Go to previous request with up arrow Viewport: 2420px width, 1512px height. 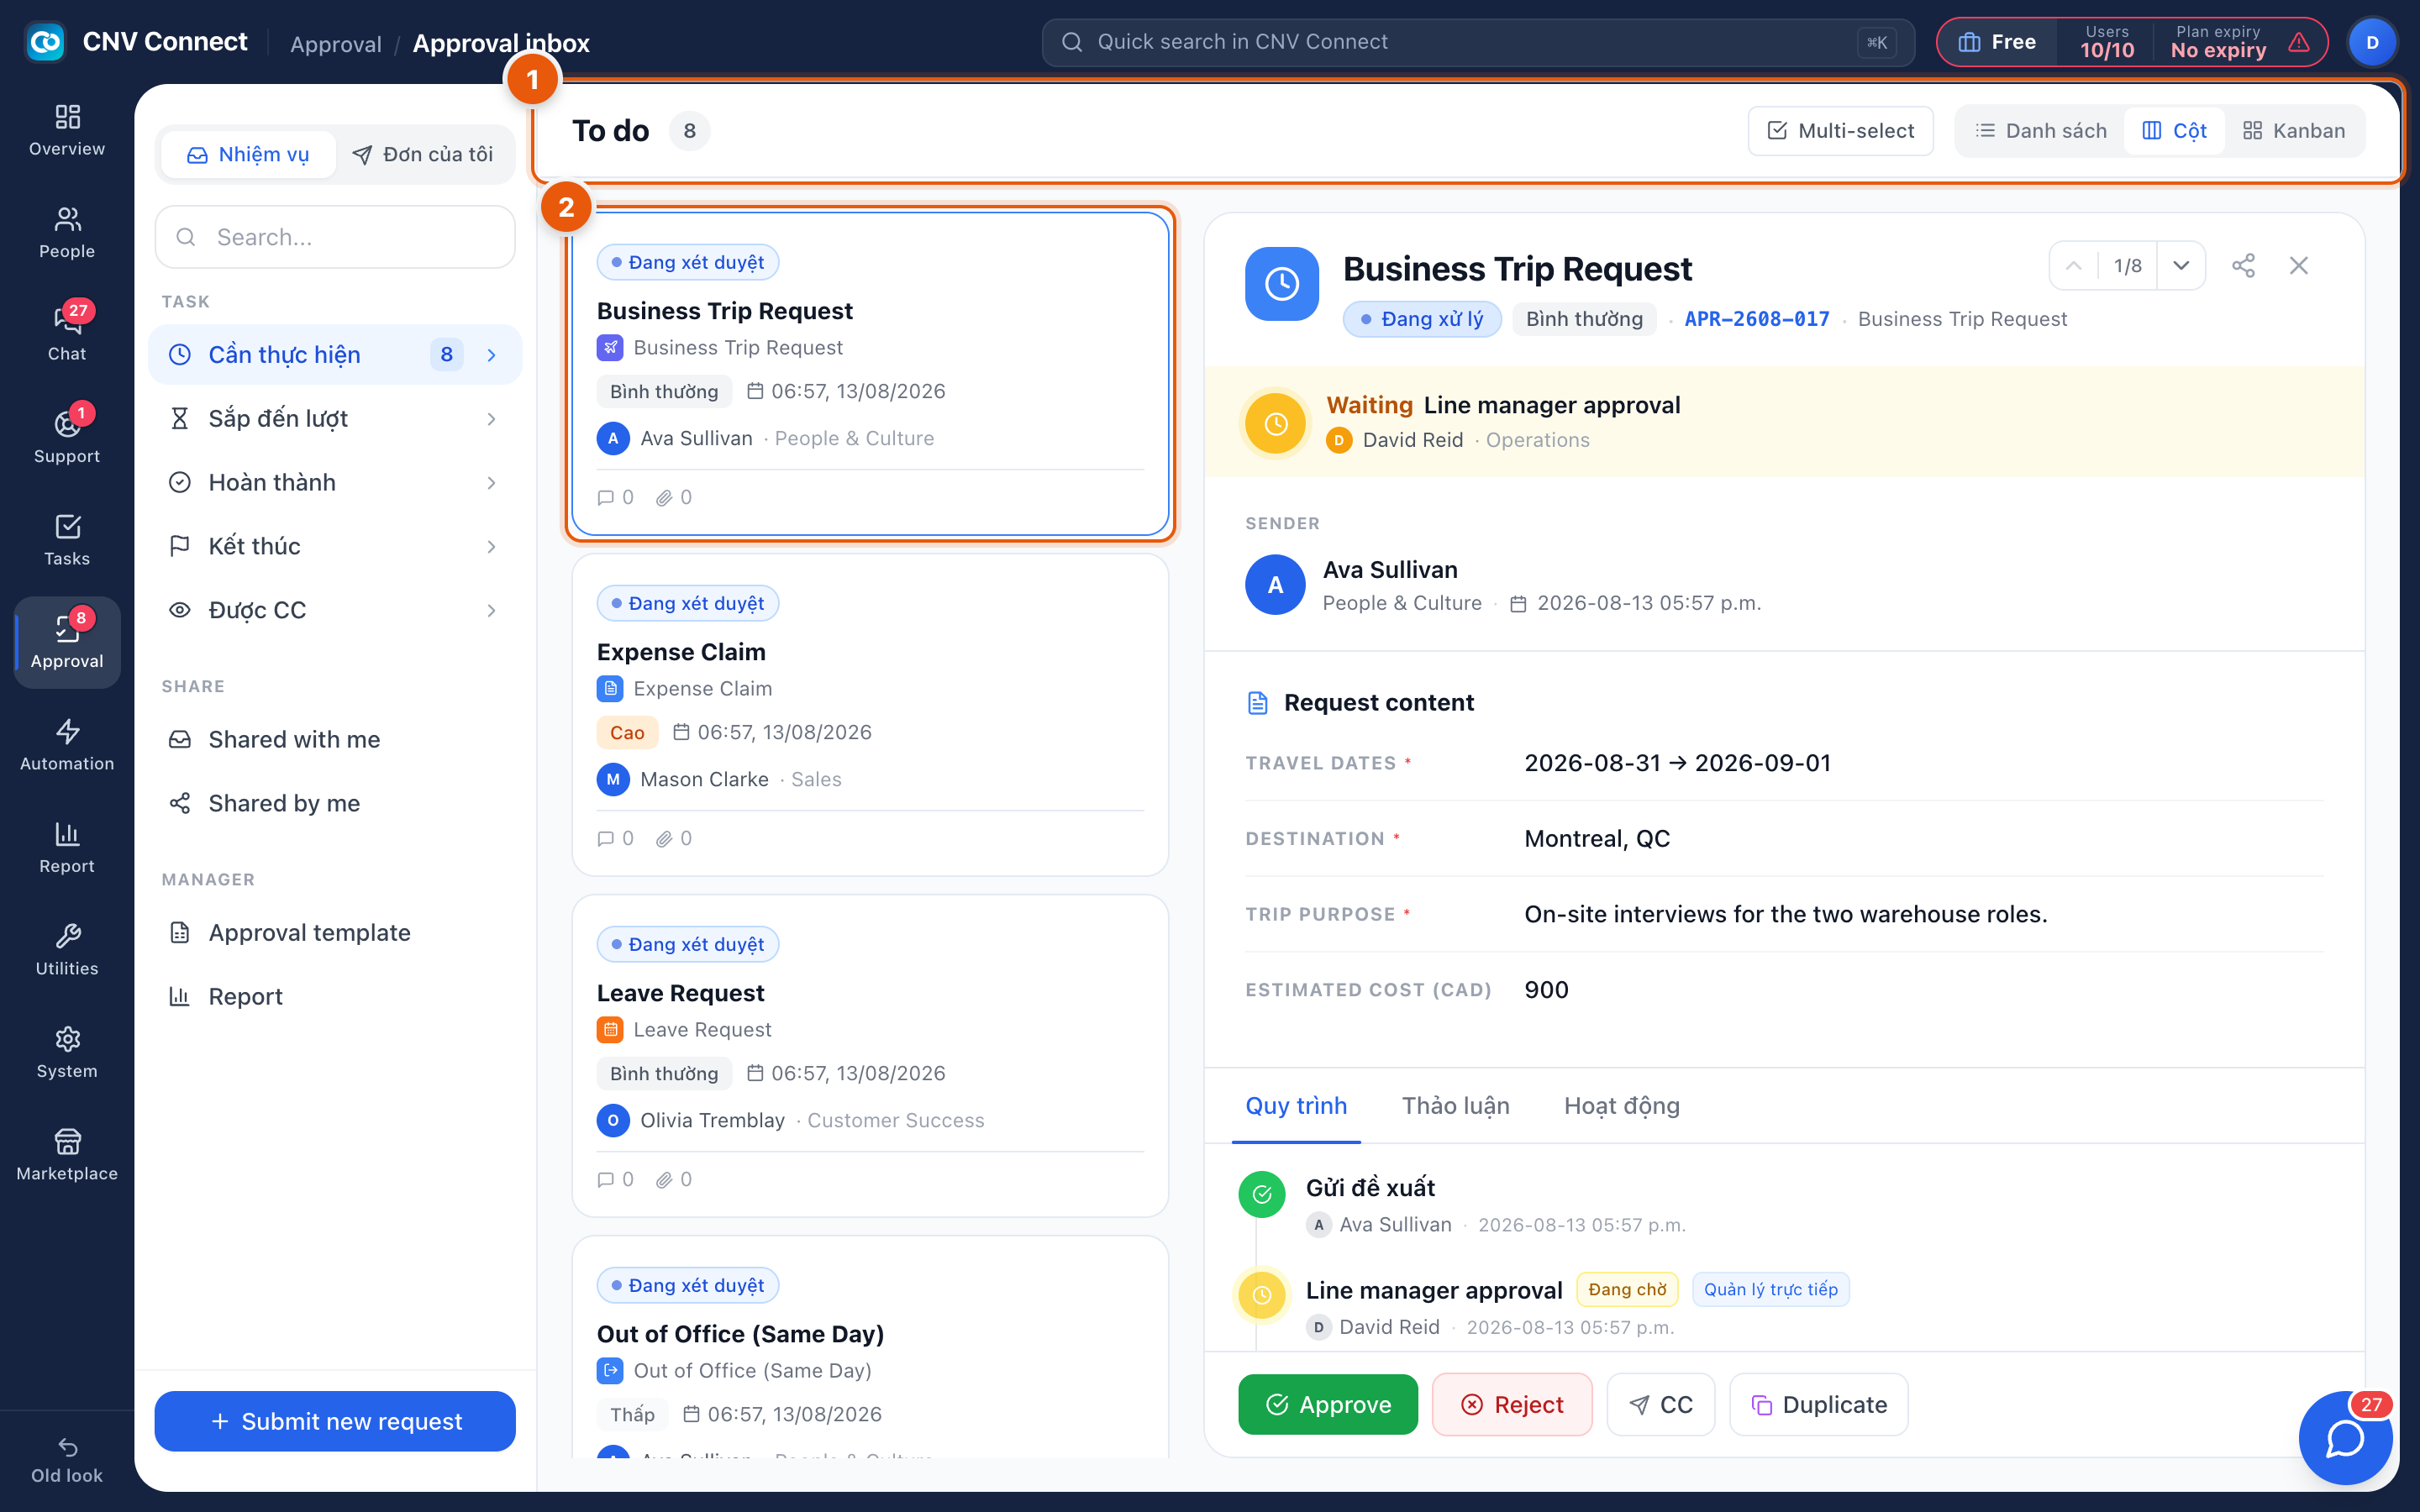click(2074, 266)
